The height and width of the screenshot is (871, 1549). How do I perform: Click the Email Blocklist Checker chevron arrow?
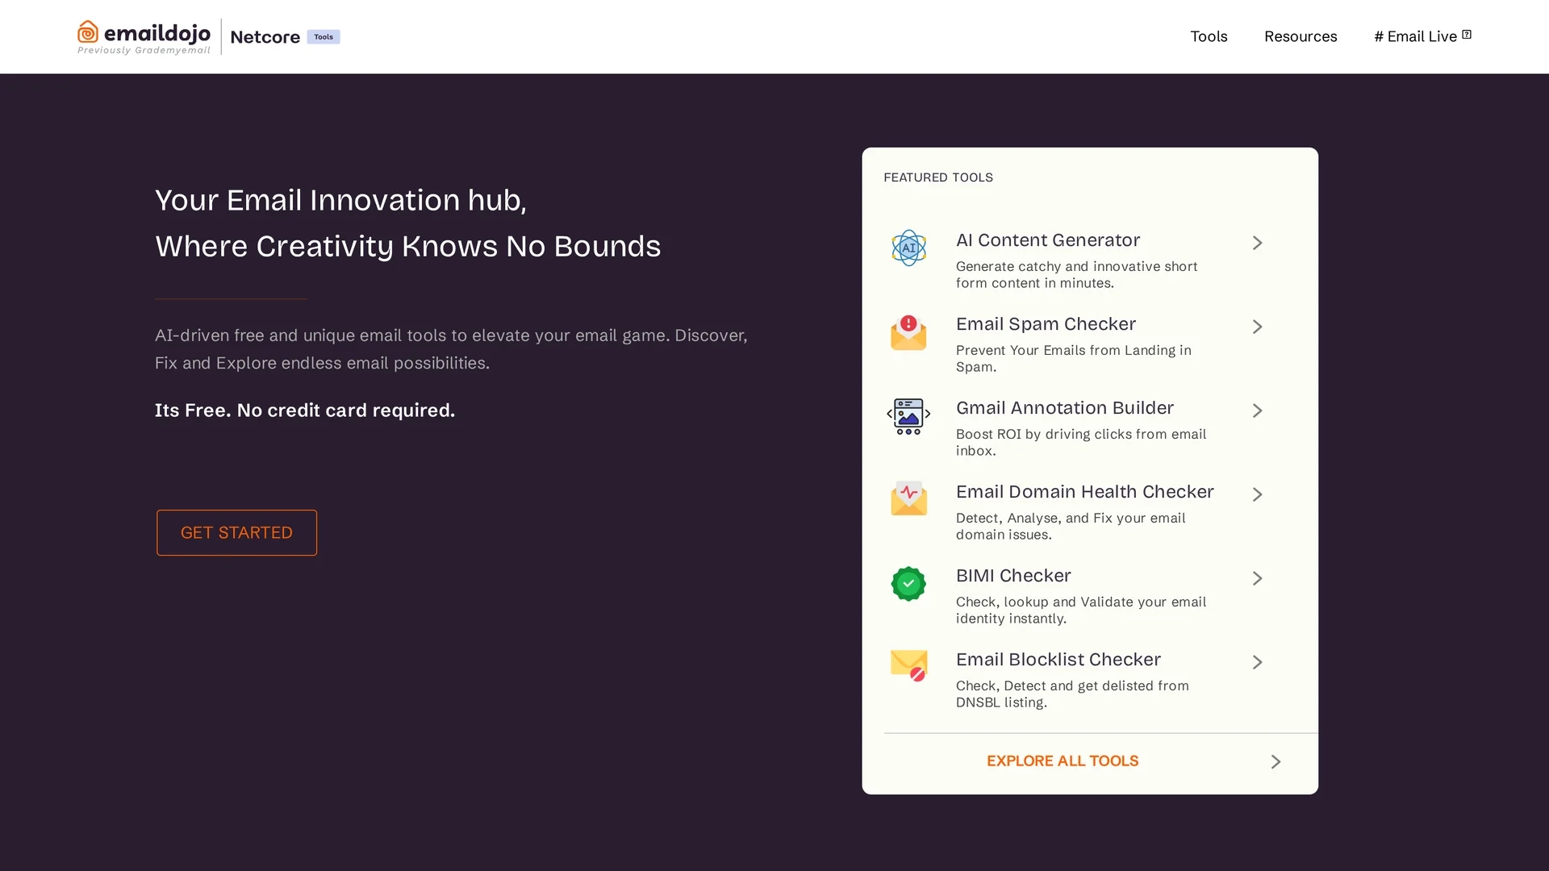pyautogui.click(x=1257, y=662)
